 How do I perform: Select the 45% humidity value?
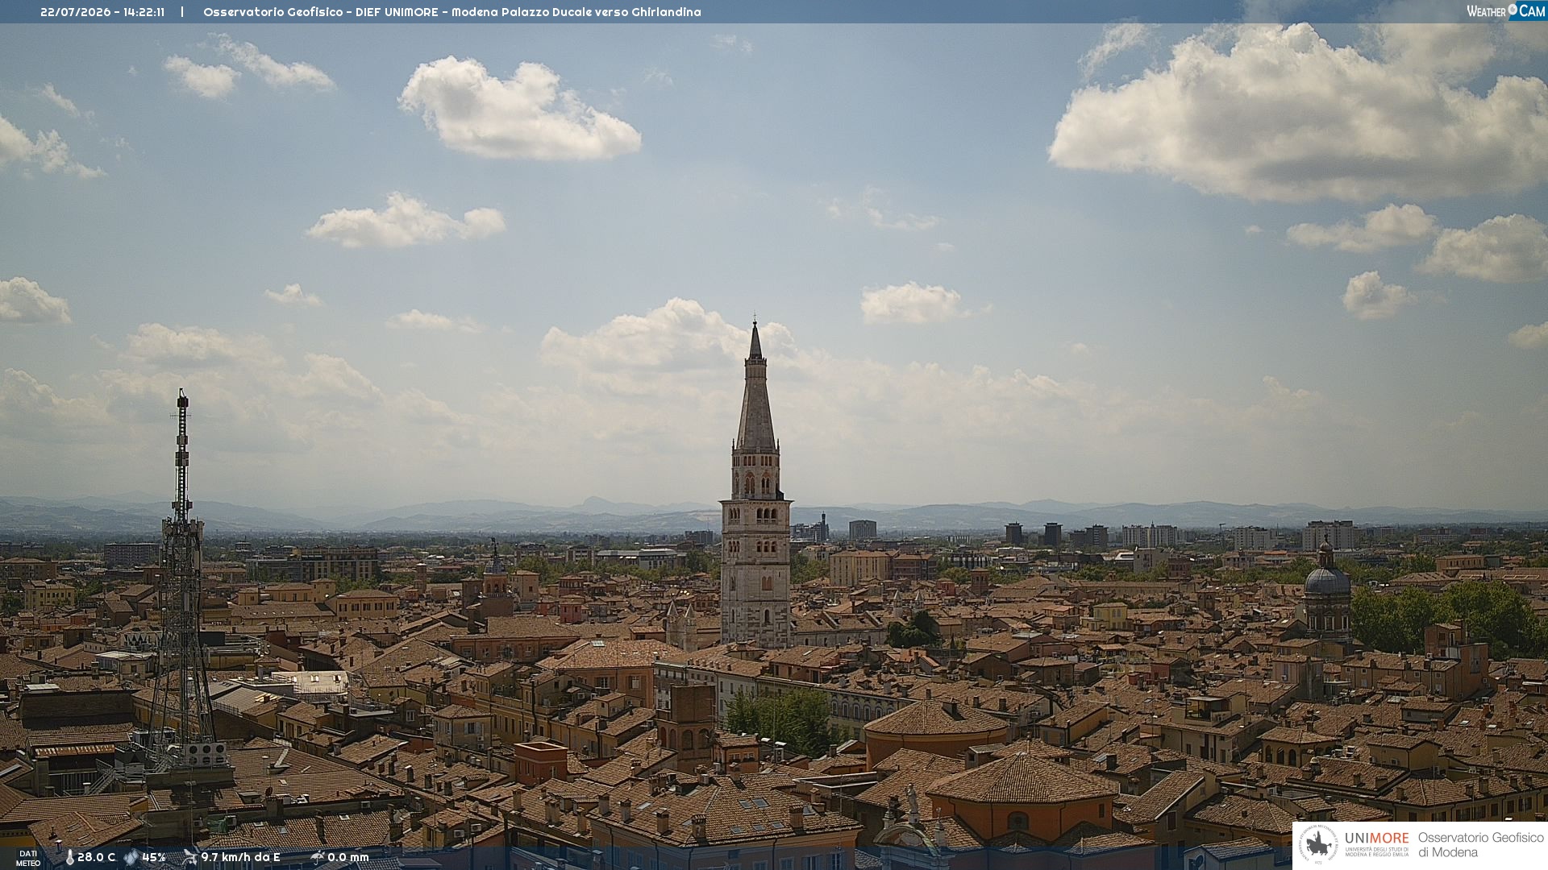154,857
